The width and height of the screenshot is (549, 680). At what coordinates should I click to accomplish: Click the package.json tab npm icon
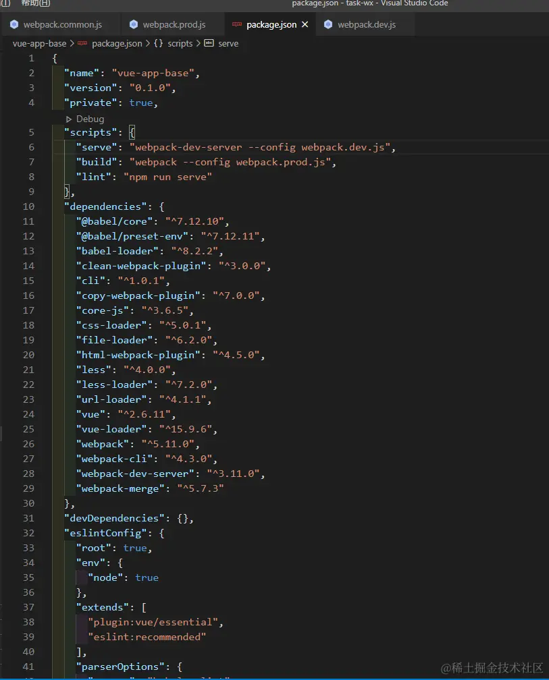[237, 24]
